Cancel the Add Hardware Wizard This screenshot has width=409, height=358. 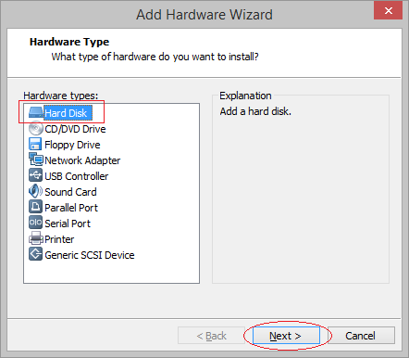pos(361,336)
